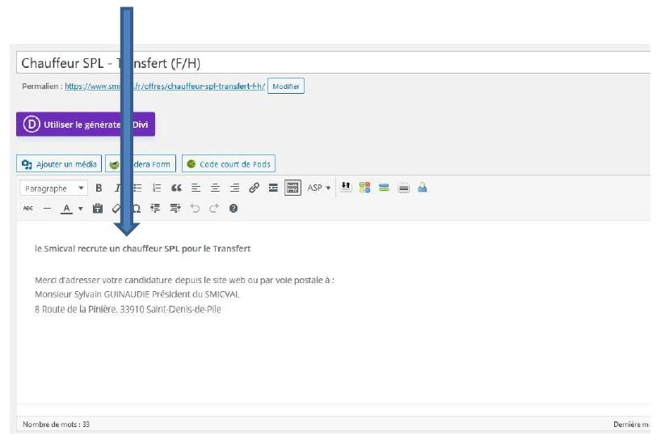The width and height of the screenshot is (669, 440).
Task: Expand the ASP shortcode dropdown
Action: point(319,188)
